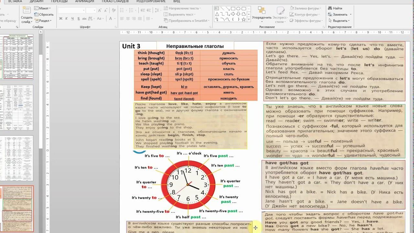Decrease the list indent level
Screen dimensions: 414x233
(143, 10)
